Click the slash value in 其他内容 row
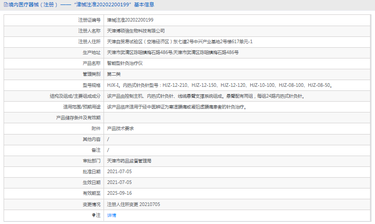 pyautogui.click(x=108, y=139)
